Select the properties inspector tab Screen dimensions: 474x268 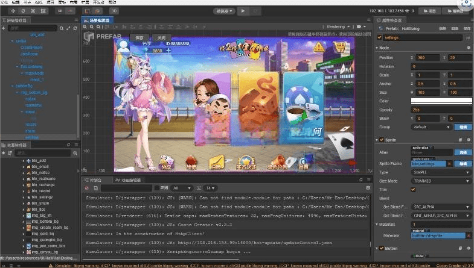[x=389, y=20]
